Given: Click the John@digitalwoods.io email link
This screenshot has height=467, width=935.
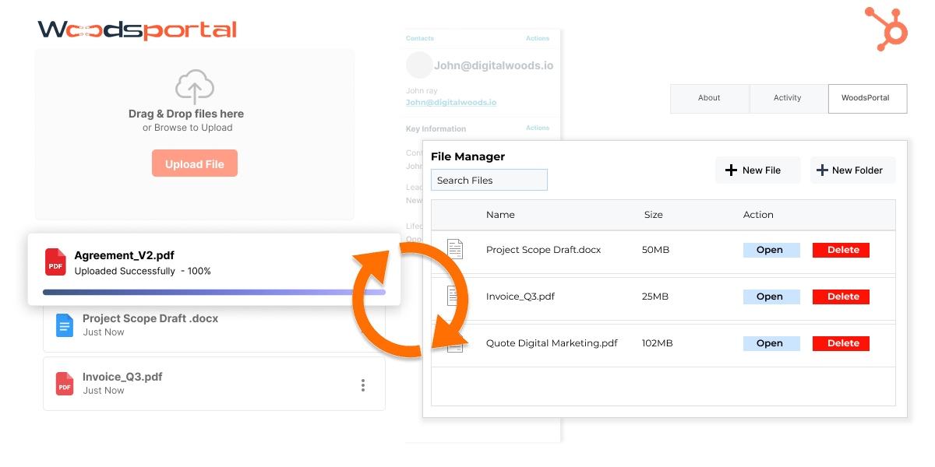Looking at the screenshot, I should 450,102.
